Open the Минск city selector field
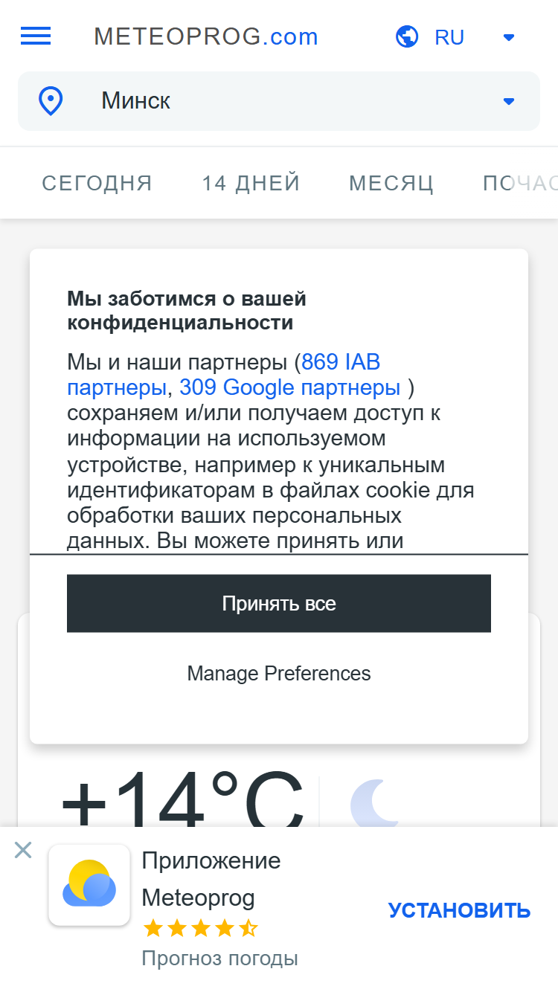 point(279,101)
